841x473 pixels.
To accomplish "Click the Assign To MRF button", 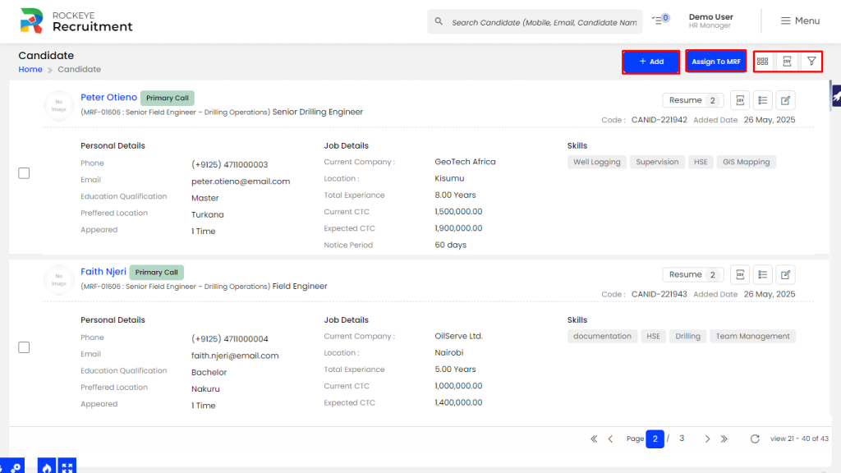I will click(716, 62).
